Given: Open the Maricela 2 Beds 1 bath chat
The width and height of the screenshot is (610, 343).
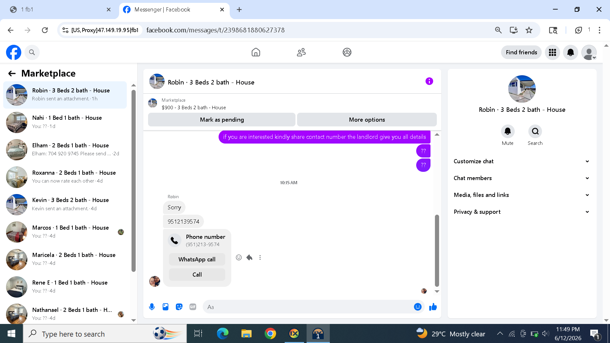Looking at the screenshot, I should click(65, 259).
